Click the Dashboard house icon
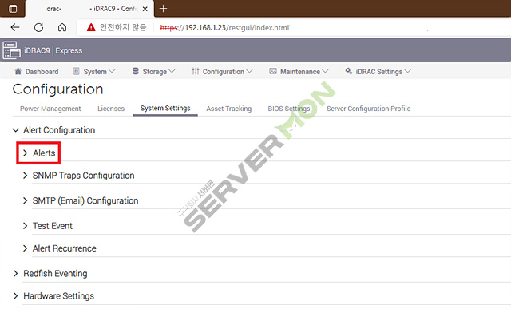511x309 pixels. tap(18, 71)
